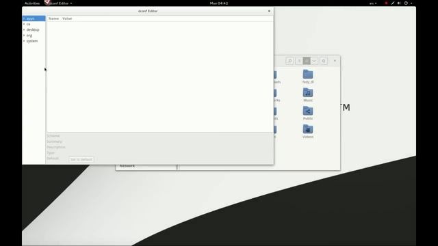This screenshot has height=246, width=438.
Task: Switch Files window to list view
Action: (299, 61)
